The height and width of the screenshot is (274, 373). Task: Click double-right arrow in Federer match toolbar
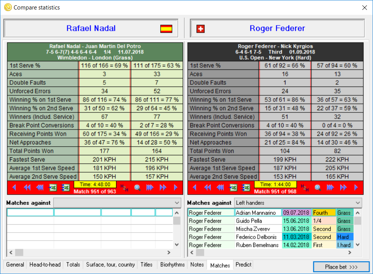coord(343,188)
